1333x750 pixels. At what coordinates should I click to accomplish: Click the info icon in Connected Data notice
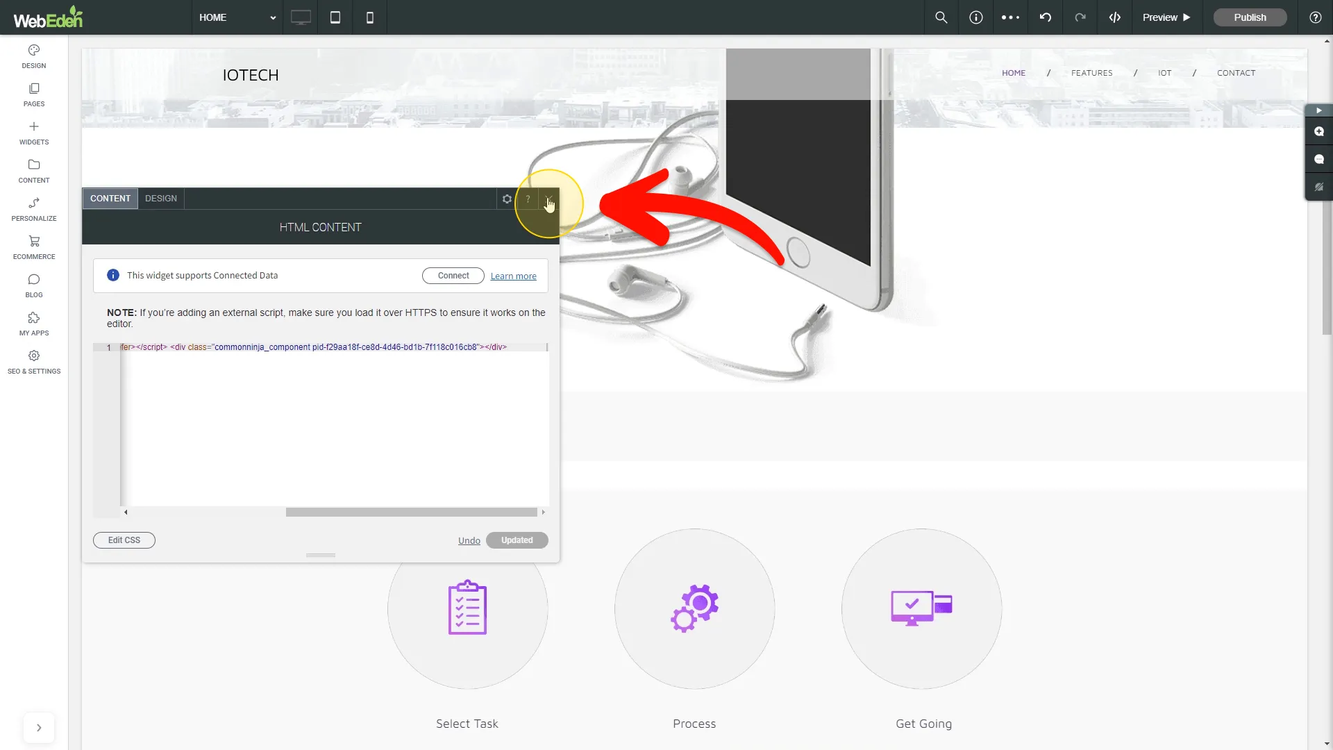click(x=113, y=276)
